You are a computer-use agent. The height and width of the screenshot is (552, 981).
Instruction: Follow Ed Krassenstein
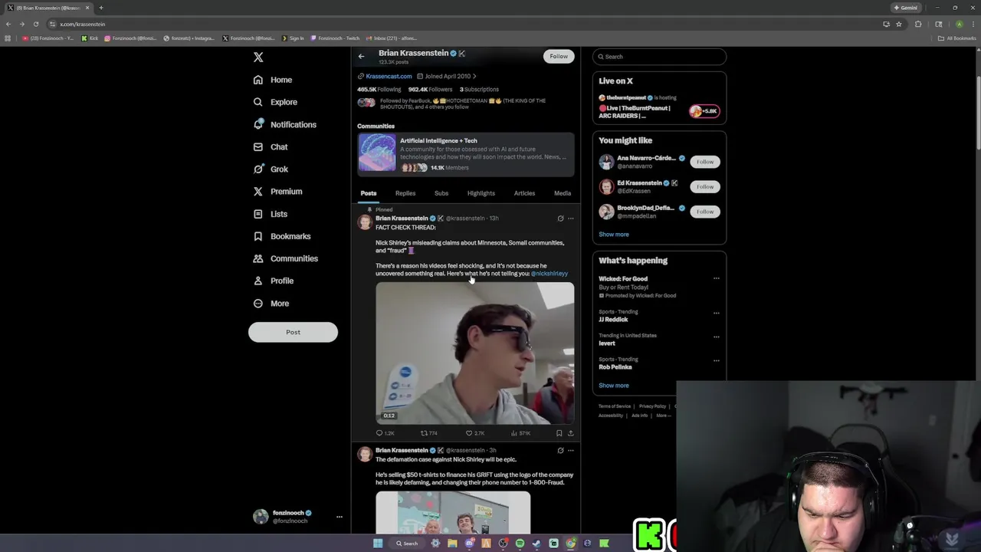[x=705, y=186]
